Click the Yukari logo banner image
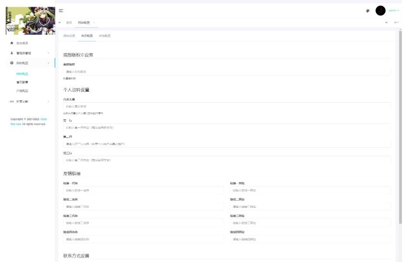 pyautogui.click(x=28, y=20)
